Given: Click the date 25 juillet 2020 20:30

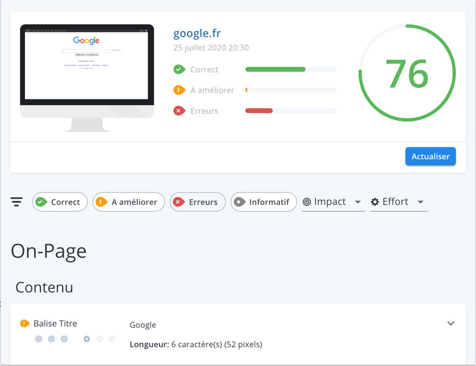Looking at the screenshot, I should click(211, 48).
